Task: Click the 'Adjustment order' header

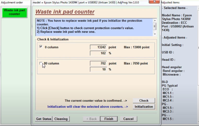Action: tap(12, 2)
